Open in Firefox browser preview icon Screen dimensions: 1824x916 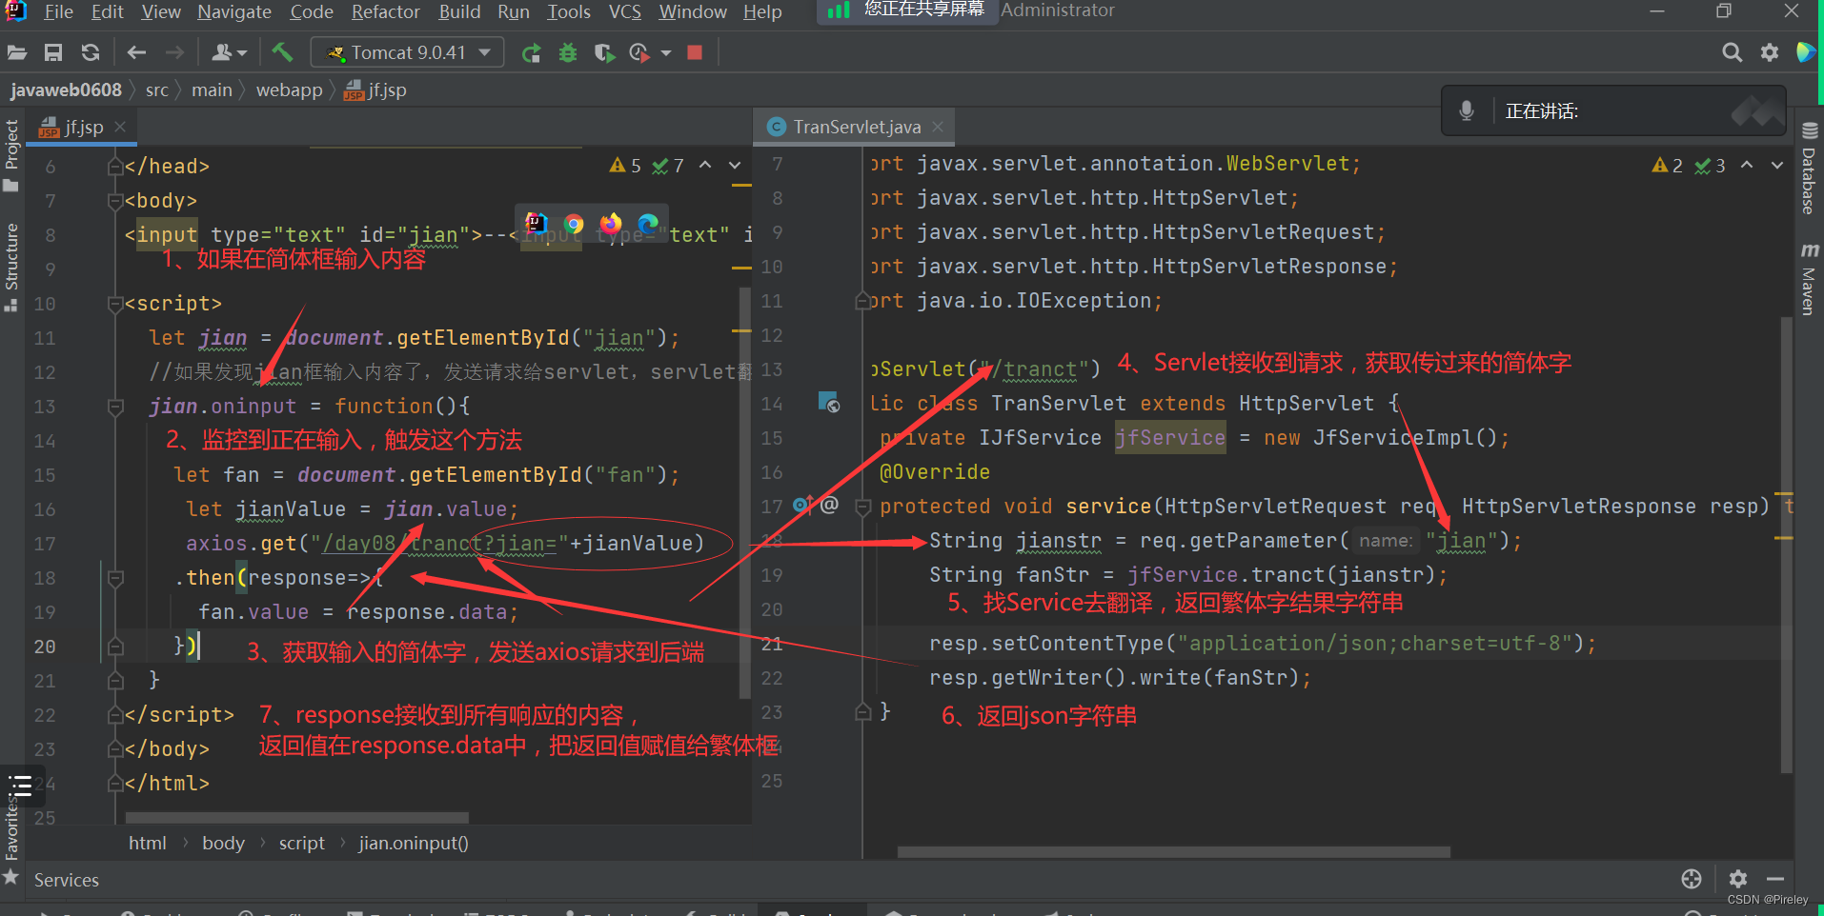click(611, 224)
